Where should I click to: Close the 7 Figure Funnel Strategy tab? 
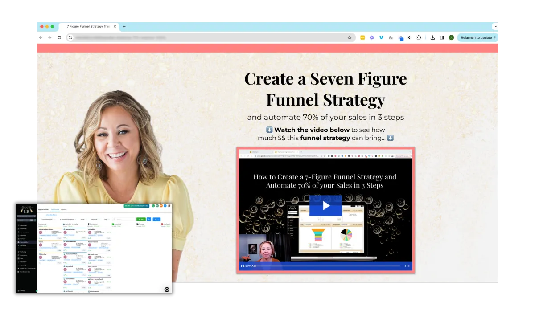point(115,26)
